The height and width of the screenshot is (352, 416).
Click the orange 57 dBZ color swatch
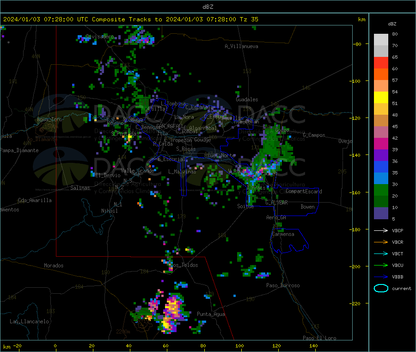381,74
